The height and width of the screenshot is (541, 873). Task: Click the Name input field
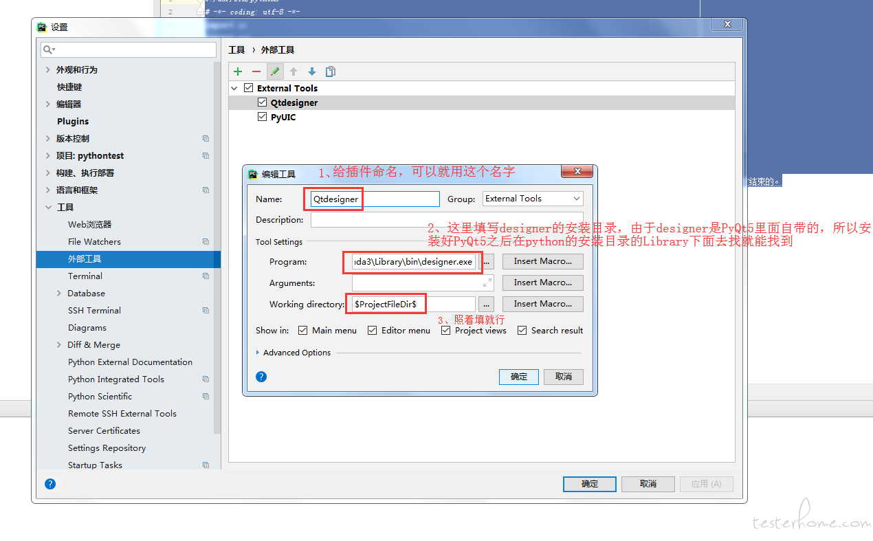tap(375, 199)
